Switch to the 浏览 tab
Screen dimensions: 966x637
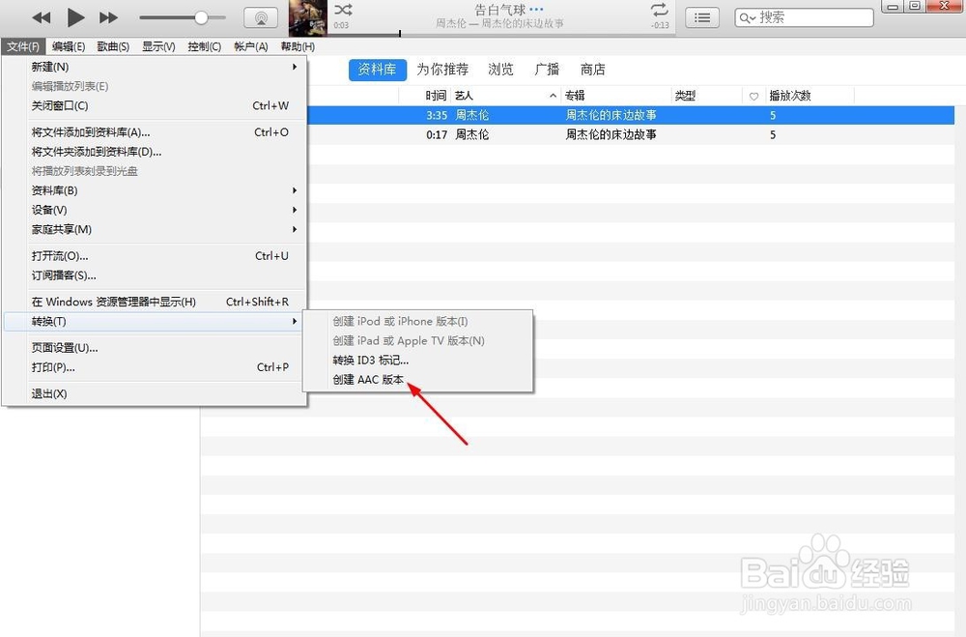[500, 70]
